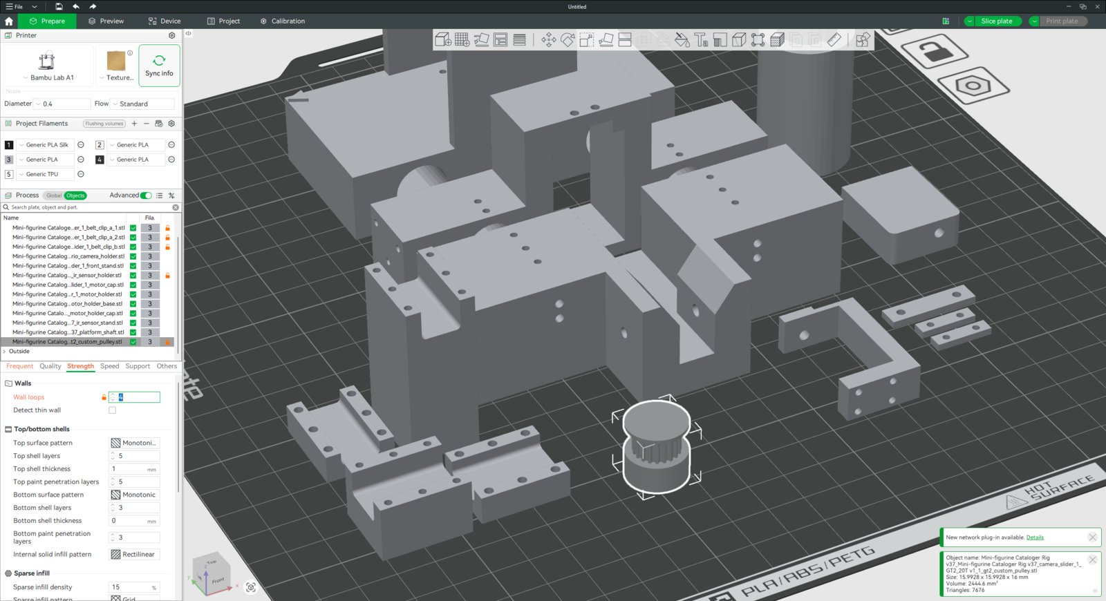Toggle the Advanced mode switch
This screenshot has width=1106, height=601.
click(x=146, y=195)
